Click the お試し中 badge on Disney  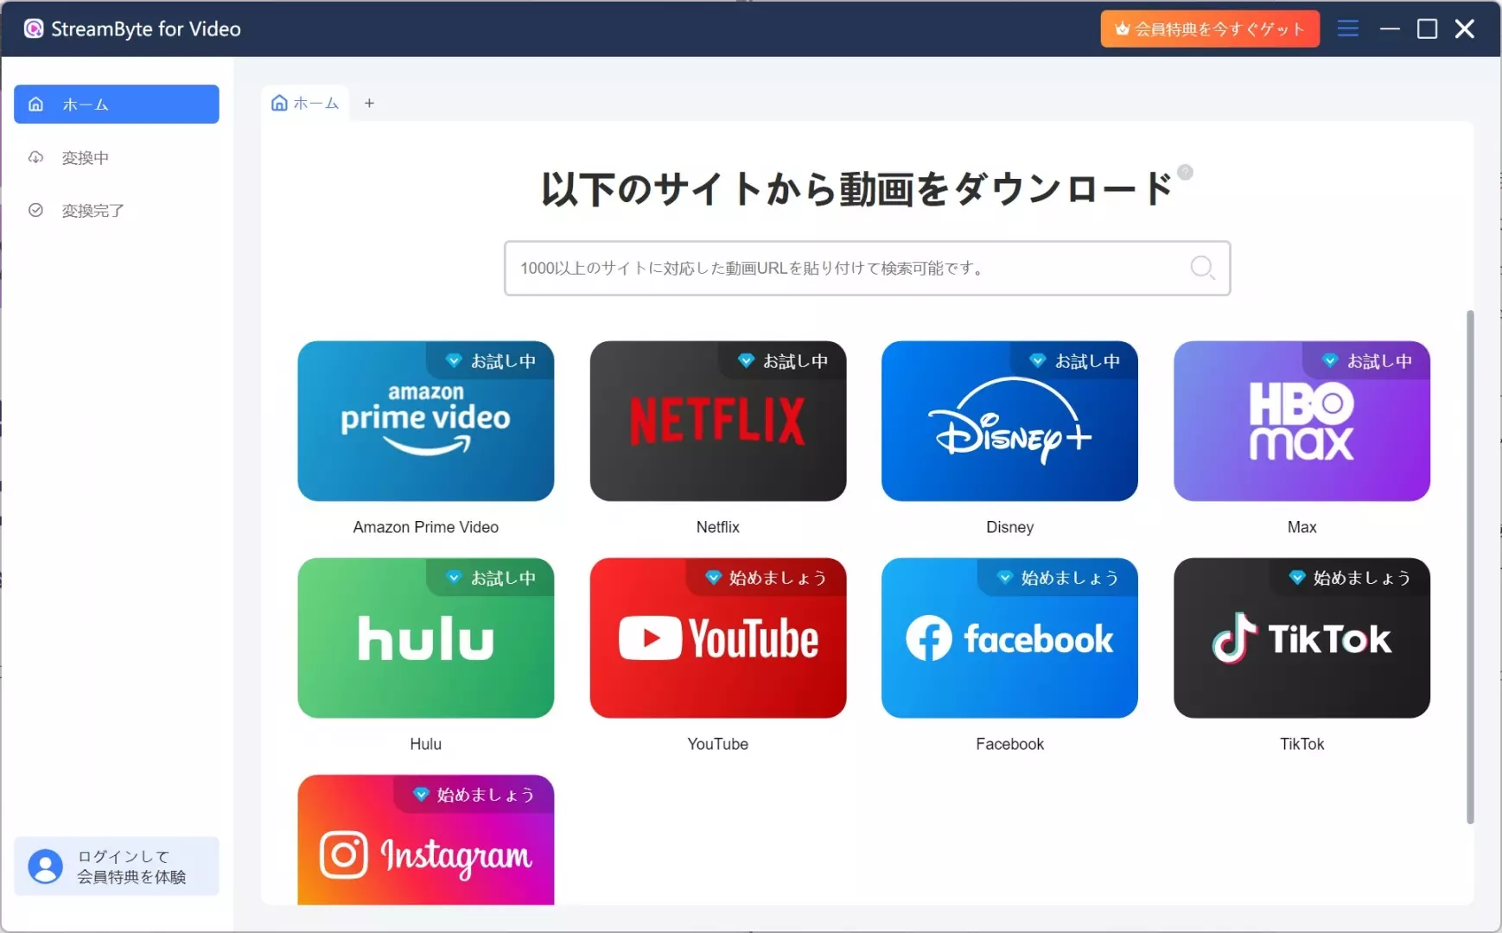(x=1075, y=360)
